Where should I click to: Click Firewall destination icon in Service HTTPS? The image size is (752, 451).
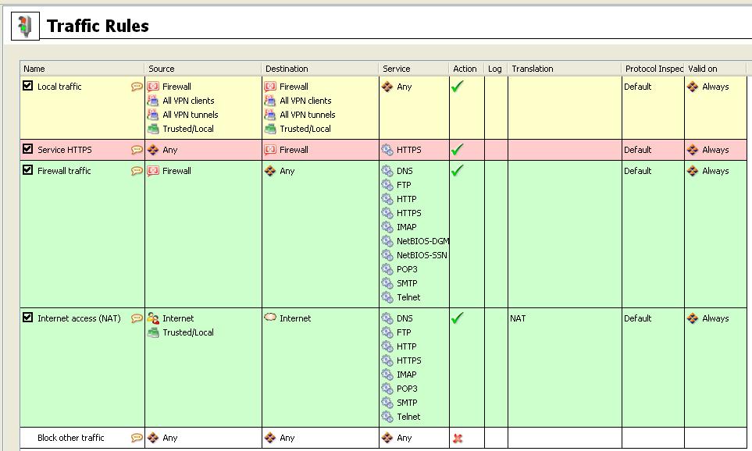(270, 150)
